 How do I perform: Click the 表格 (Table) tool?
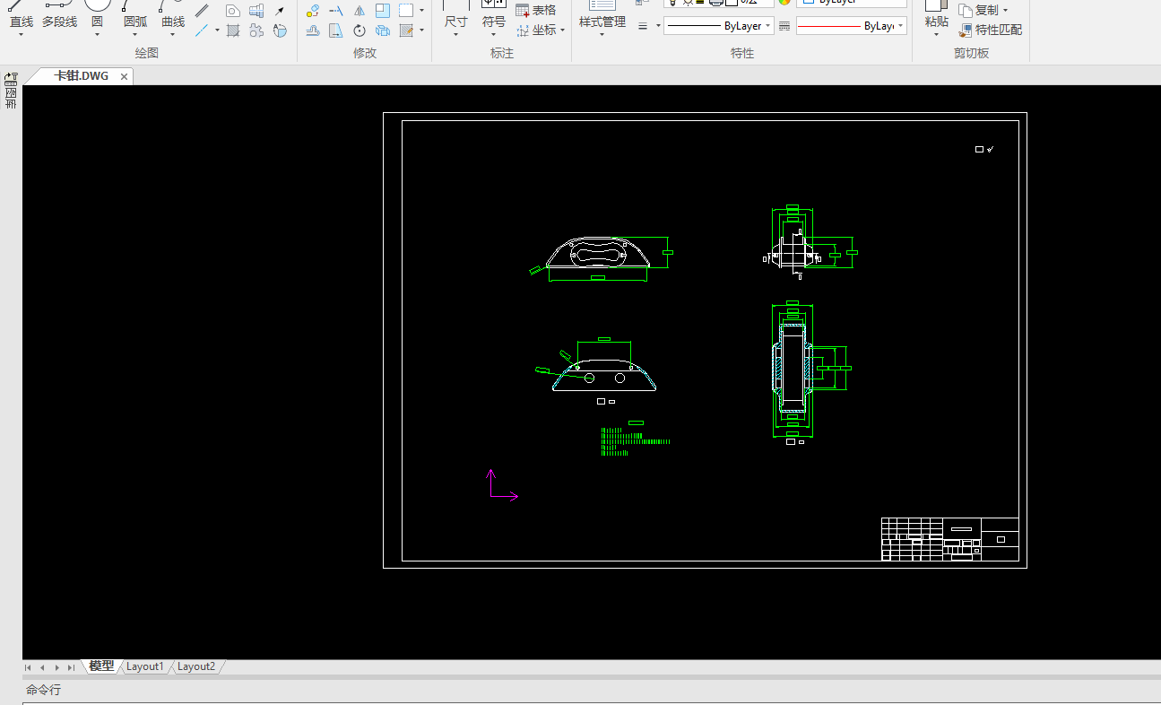(536, 10)
